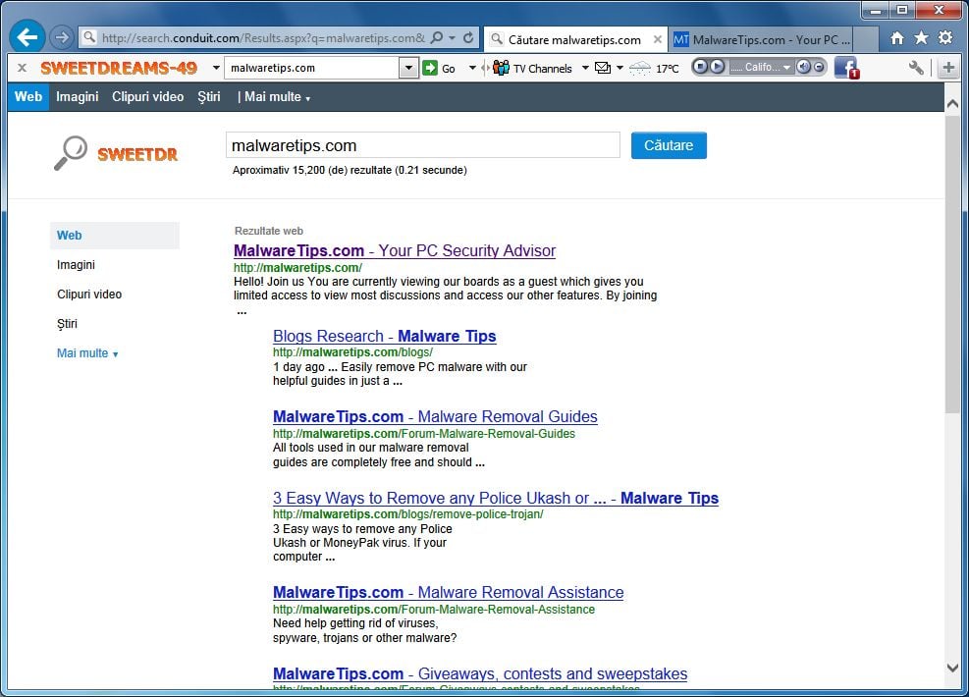This screenshot has width=969, height=697.
Task: Select Imagini in the left sidebar
Action: (76, 265)
